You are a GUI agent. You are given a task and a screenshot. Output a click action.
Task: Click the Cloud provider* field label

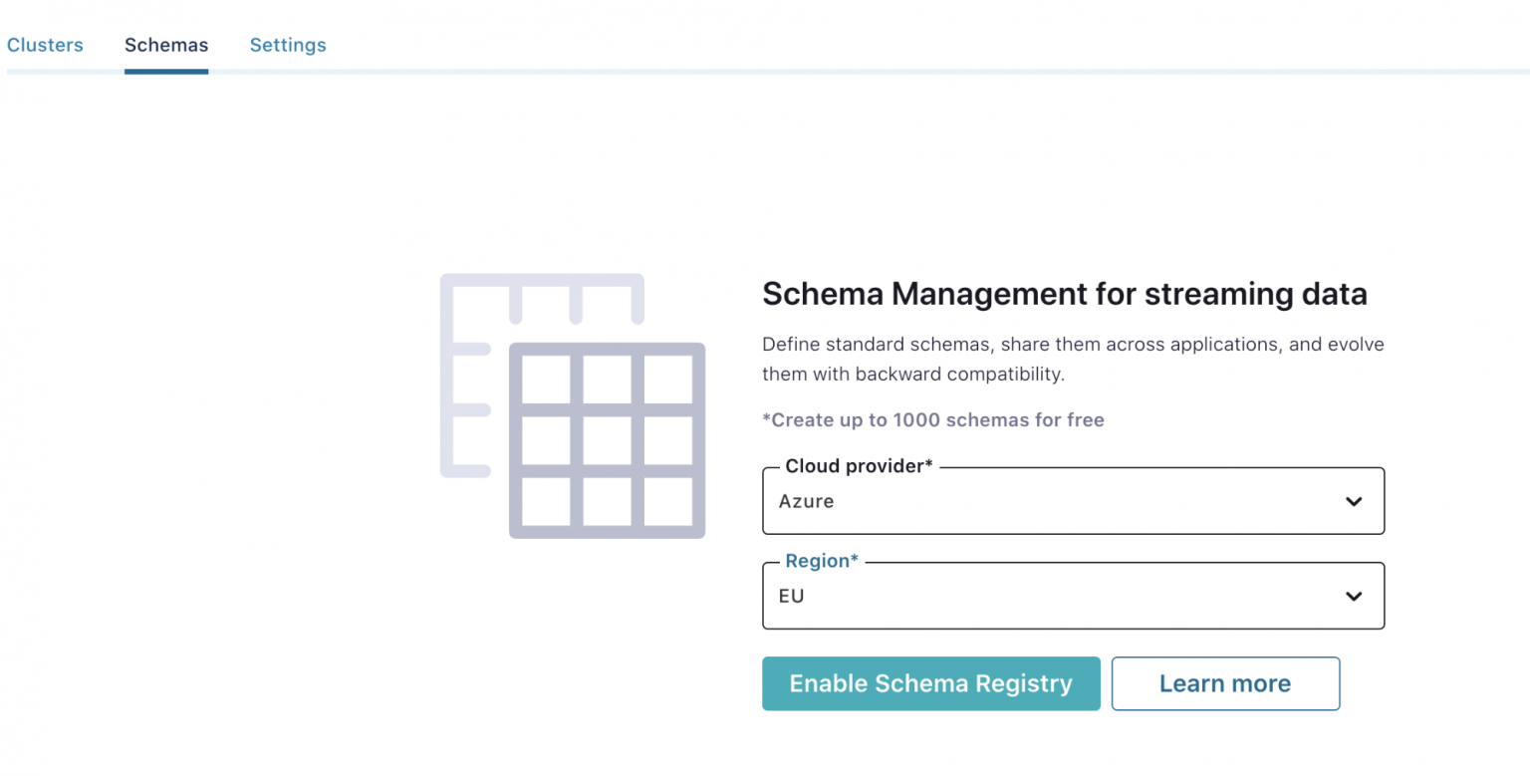click(859, 466)
